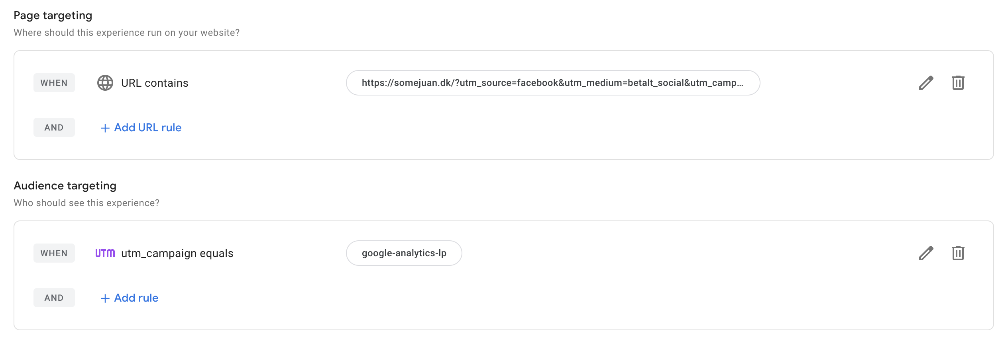This screenshot has height=343, width=1006.
Task: Click the Audience targeting heading
Action: [x=65, y=186]
